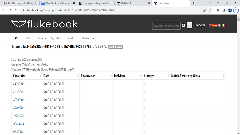Go to Flukebook home via house icon

tap(16, 38)
